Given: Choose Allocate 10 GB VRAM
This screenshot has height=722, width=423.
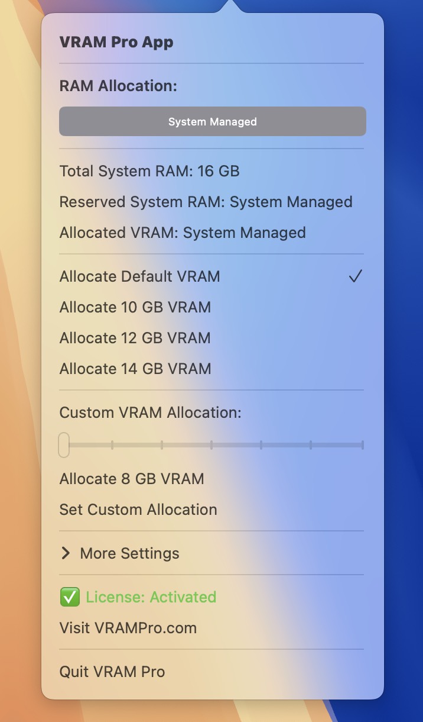Looking at the screenshot, I should [211, 307].
